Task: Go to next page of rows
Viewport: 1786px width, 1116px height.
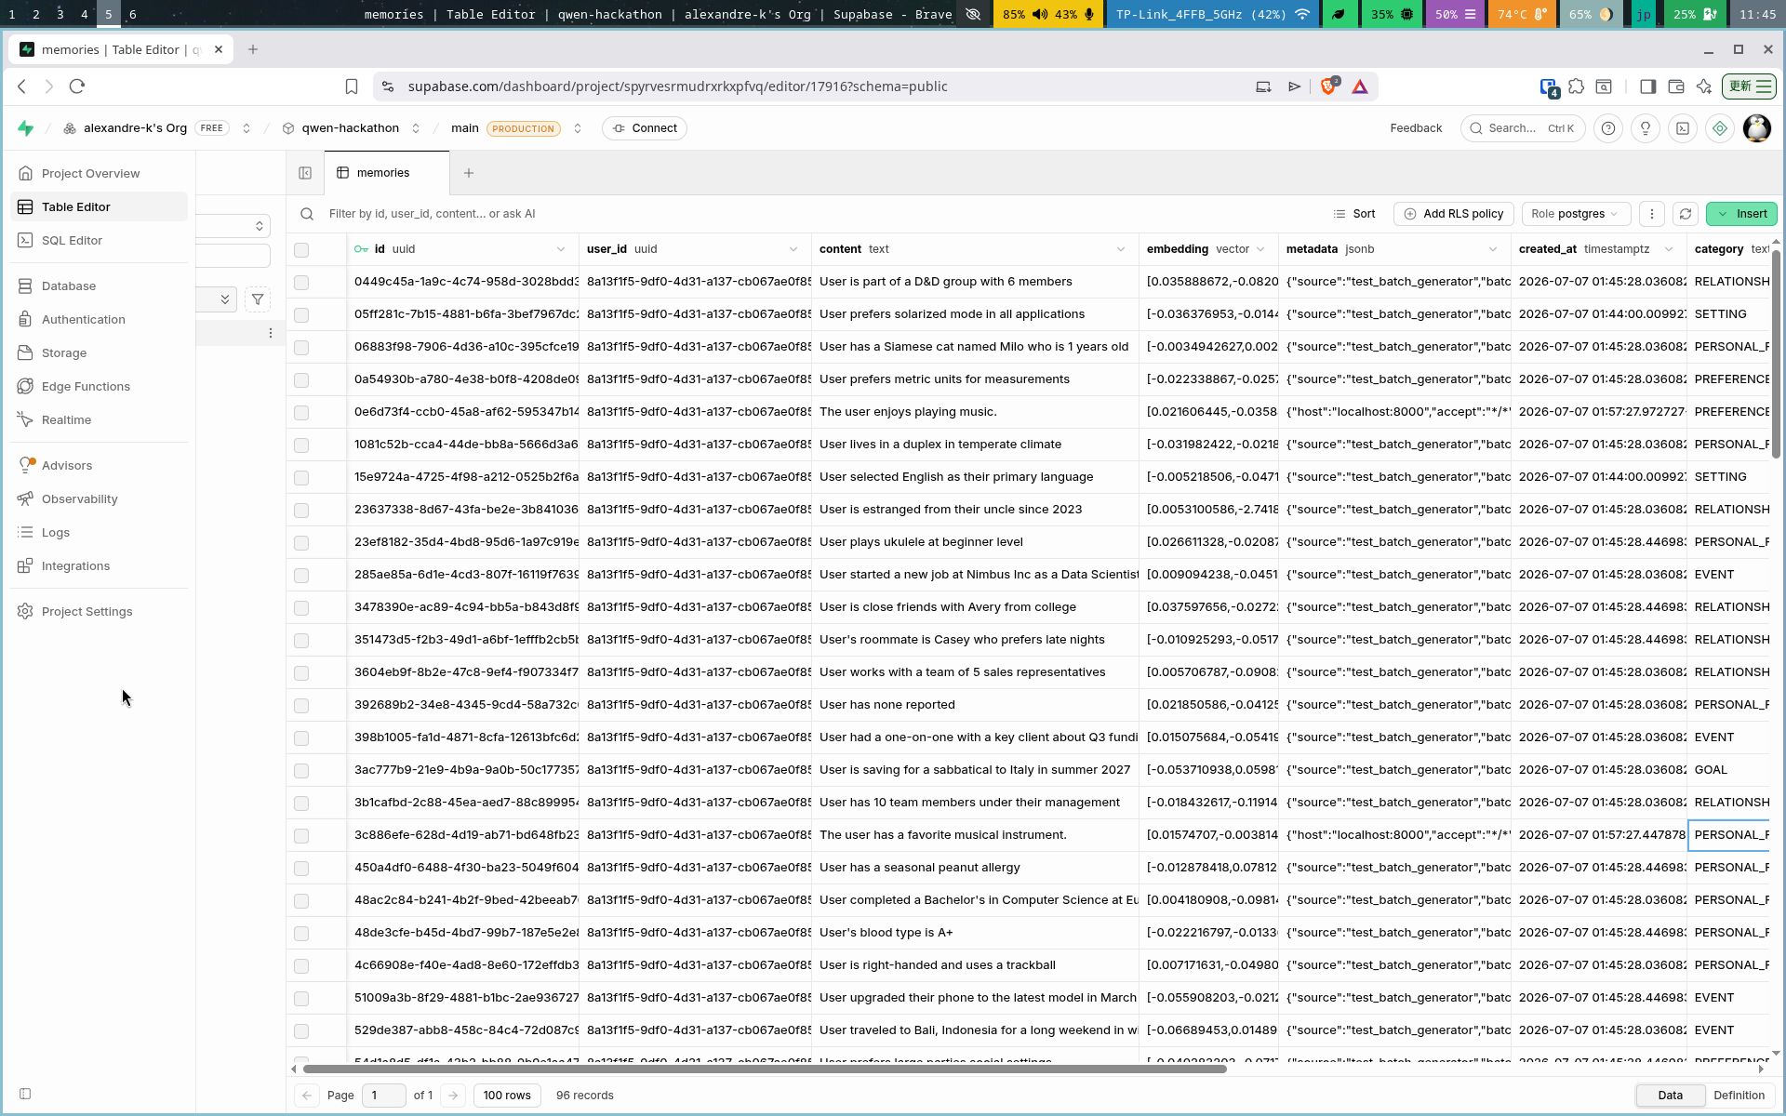Action: click(453, 1096)
